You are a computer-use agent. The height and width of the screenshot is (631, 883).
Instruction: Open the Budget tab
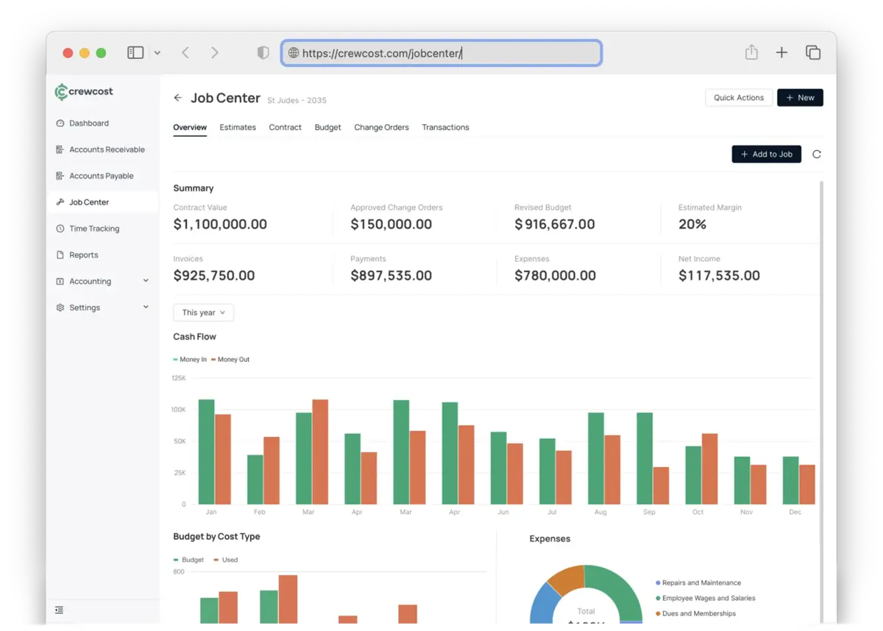pos(328,128)
